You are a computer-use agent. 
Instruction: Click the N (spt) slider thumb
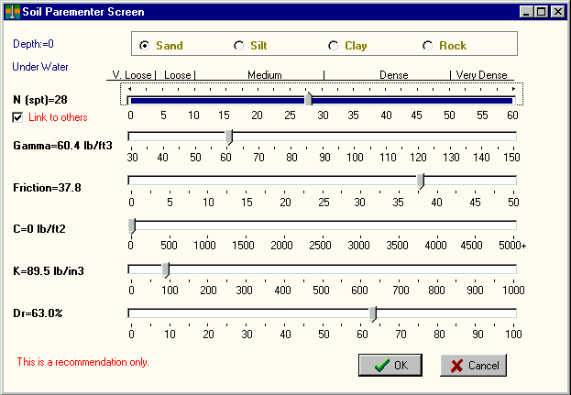pos(309,98)
